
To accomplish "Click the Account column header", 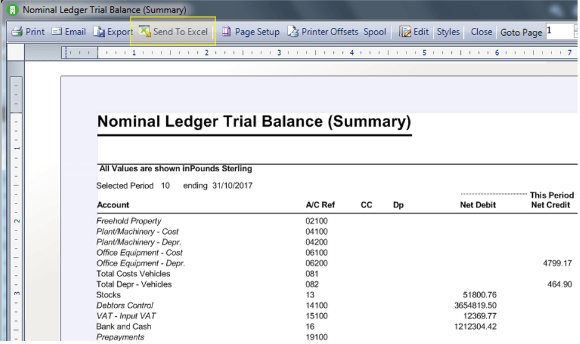I will (113, 205).
